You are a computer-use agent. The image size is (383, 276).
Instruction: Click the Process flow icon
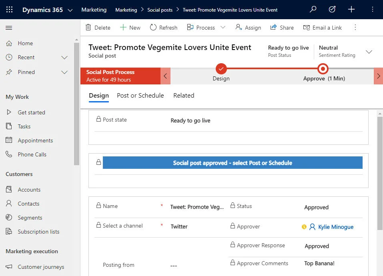190,27
